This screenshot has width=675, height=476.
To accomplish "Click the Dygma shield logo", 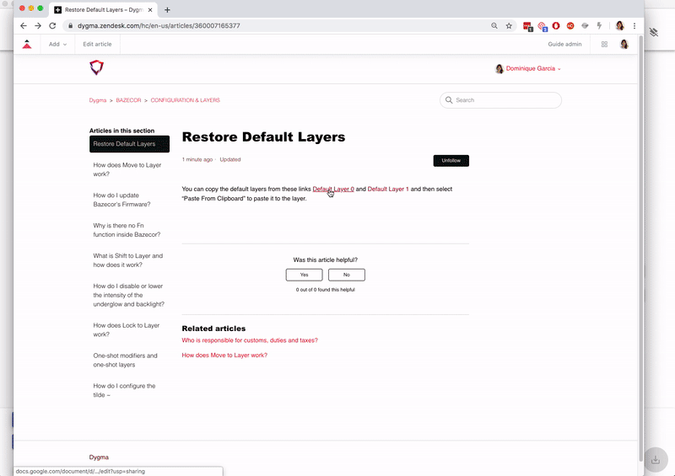I will coord(96,67).
